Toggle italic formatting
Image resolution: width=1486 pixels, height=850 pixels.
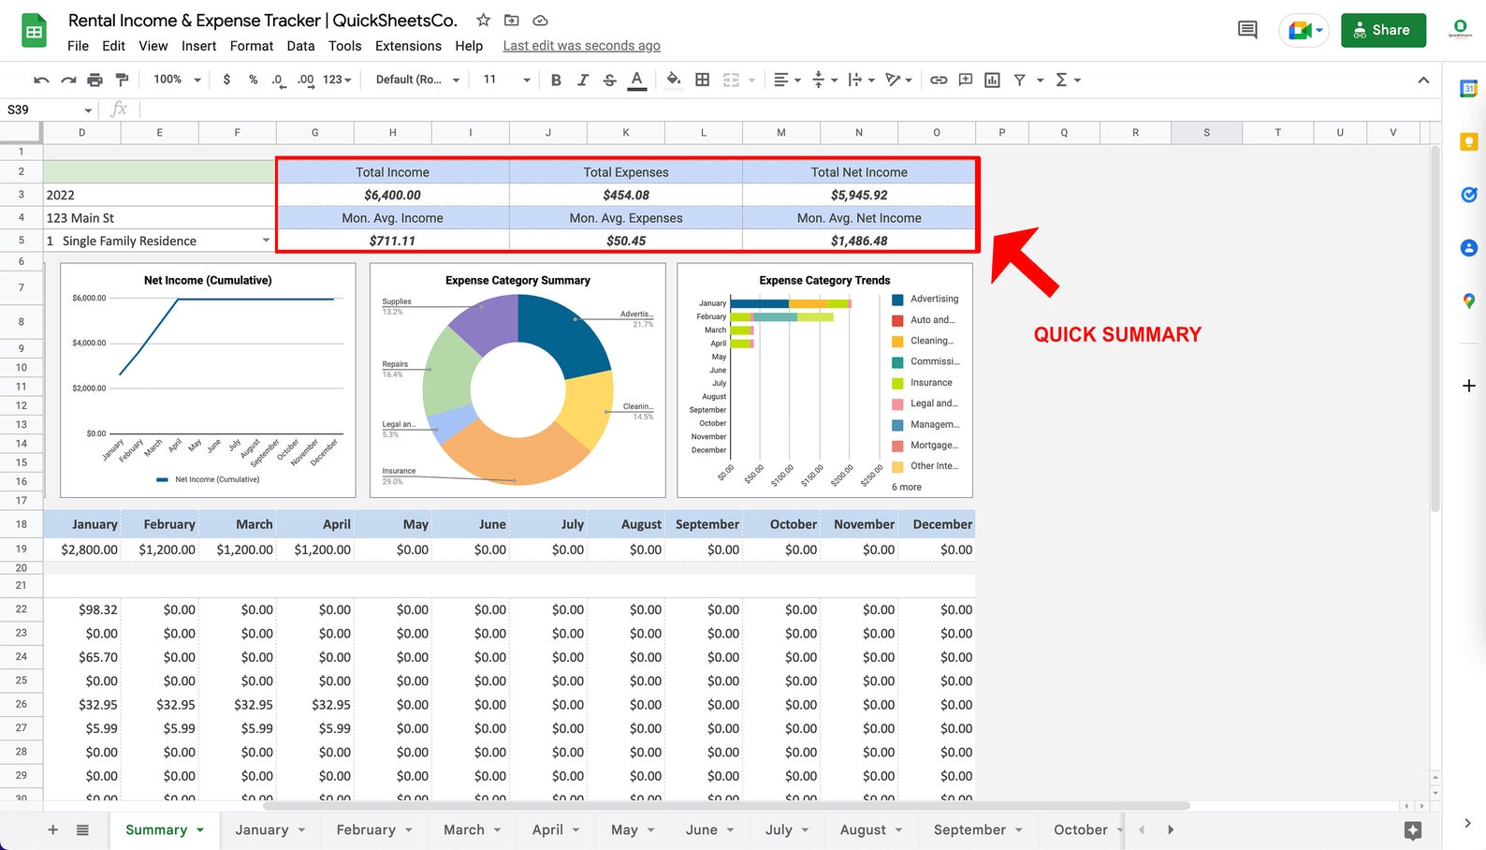(582, 81)
